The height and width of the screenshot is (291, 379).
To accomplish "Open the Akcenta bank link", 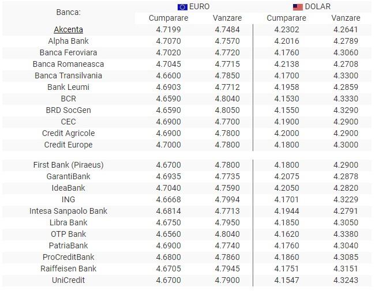I will click(x=69, y=29).
